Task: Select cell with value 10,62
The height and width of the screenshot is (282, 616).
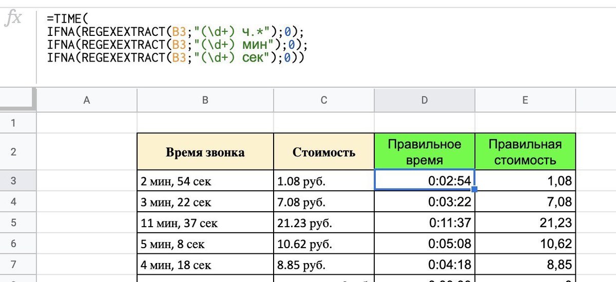Action: pos(525,244)
